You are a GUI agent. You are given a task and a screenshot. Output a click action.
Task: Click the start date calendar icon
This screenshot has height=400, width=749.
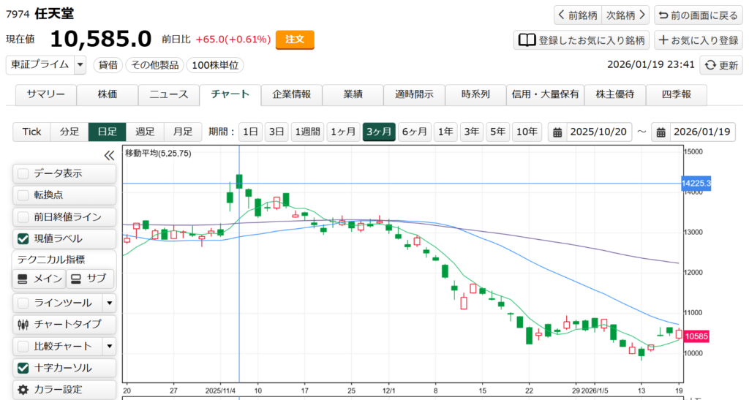(557, 132)
